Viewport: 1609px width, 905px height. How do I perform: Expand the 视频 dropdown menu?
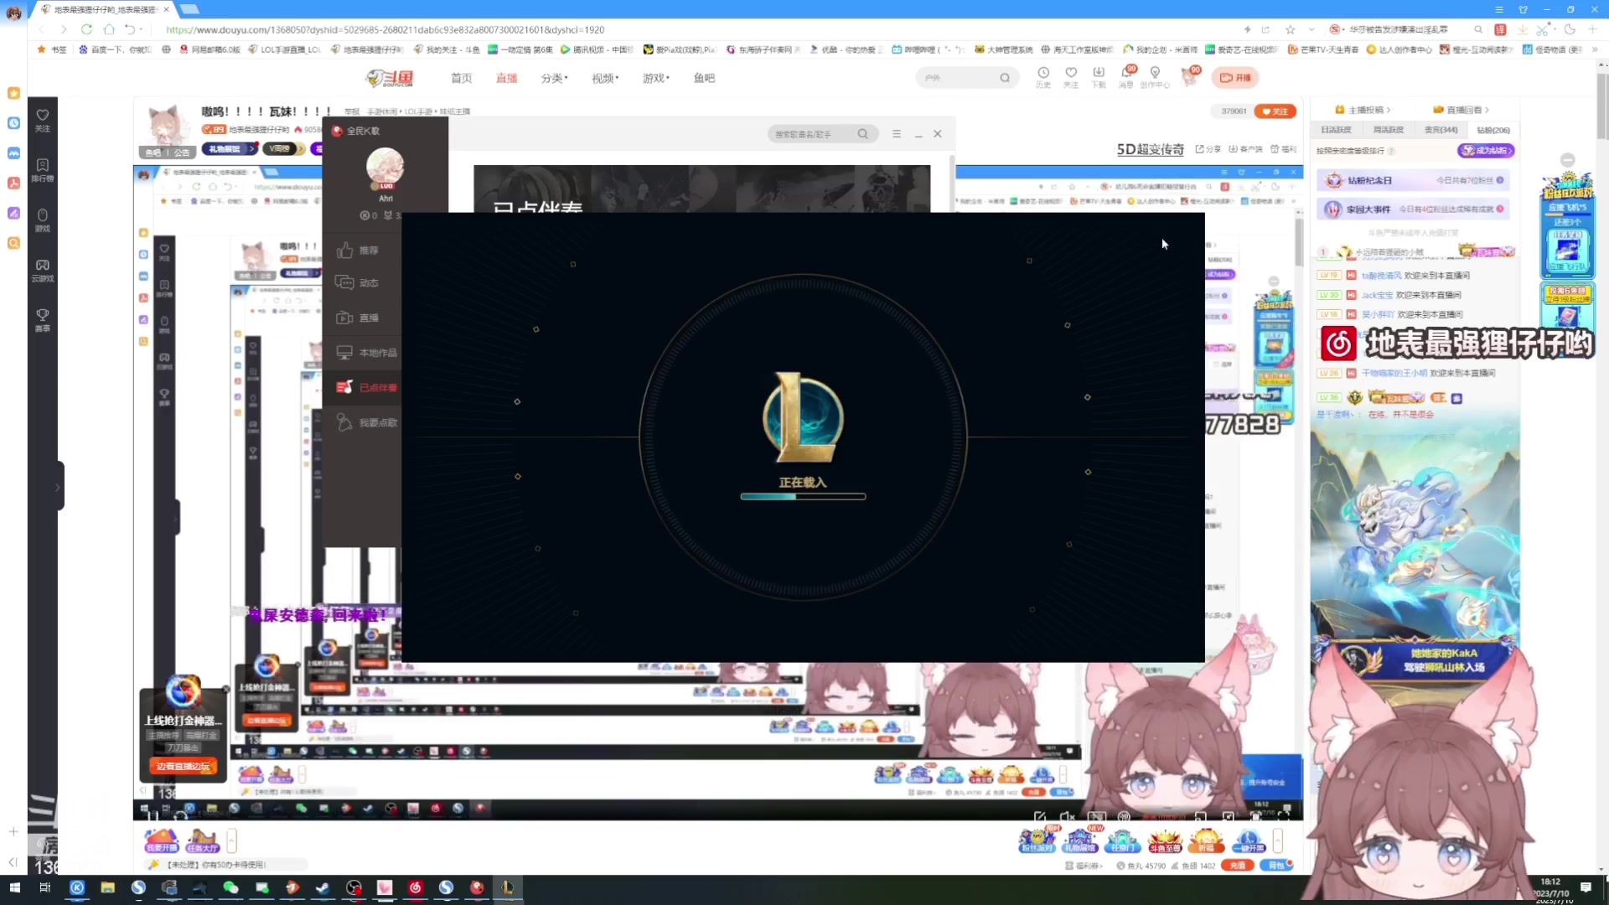point(605,78)
